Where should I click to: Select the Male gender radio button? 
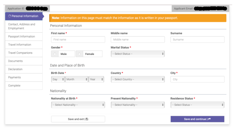click(x=54, y=54)
